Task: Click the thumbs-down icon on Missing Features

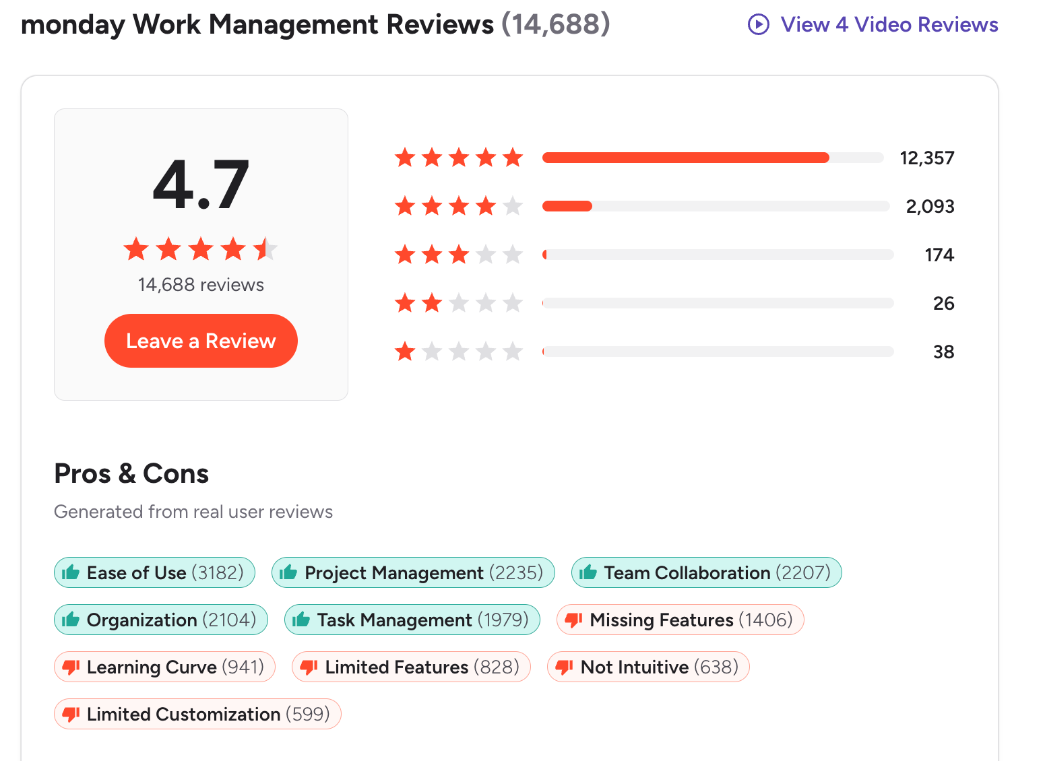Action: coord(573,620)
